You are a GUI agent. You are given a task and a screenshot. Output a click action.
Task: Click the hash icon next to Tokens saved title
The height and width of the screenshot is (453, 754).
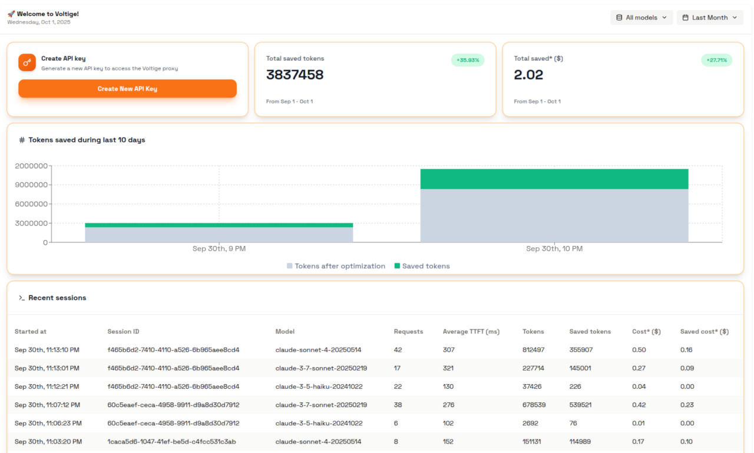click(x=21, y=139)
